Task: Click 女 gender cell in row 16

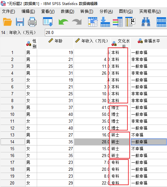Action: (31, 156)
